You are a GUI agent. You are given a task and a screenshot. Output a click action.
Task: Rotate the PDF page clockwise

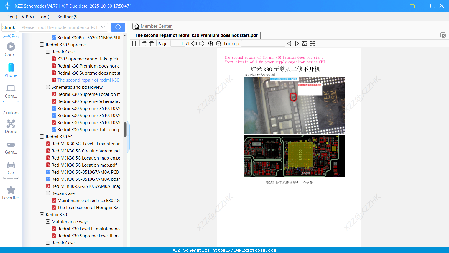(152, 43)
